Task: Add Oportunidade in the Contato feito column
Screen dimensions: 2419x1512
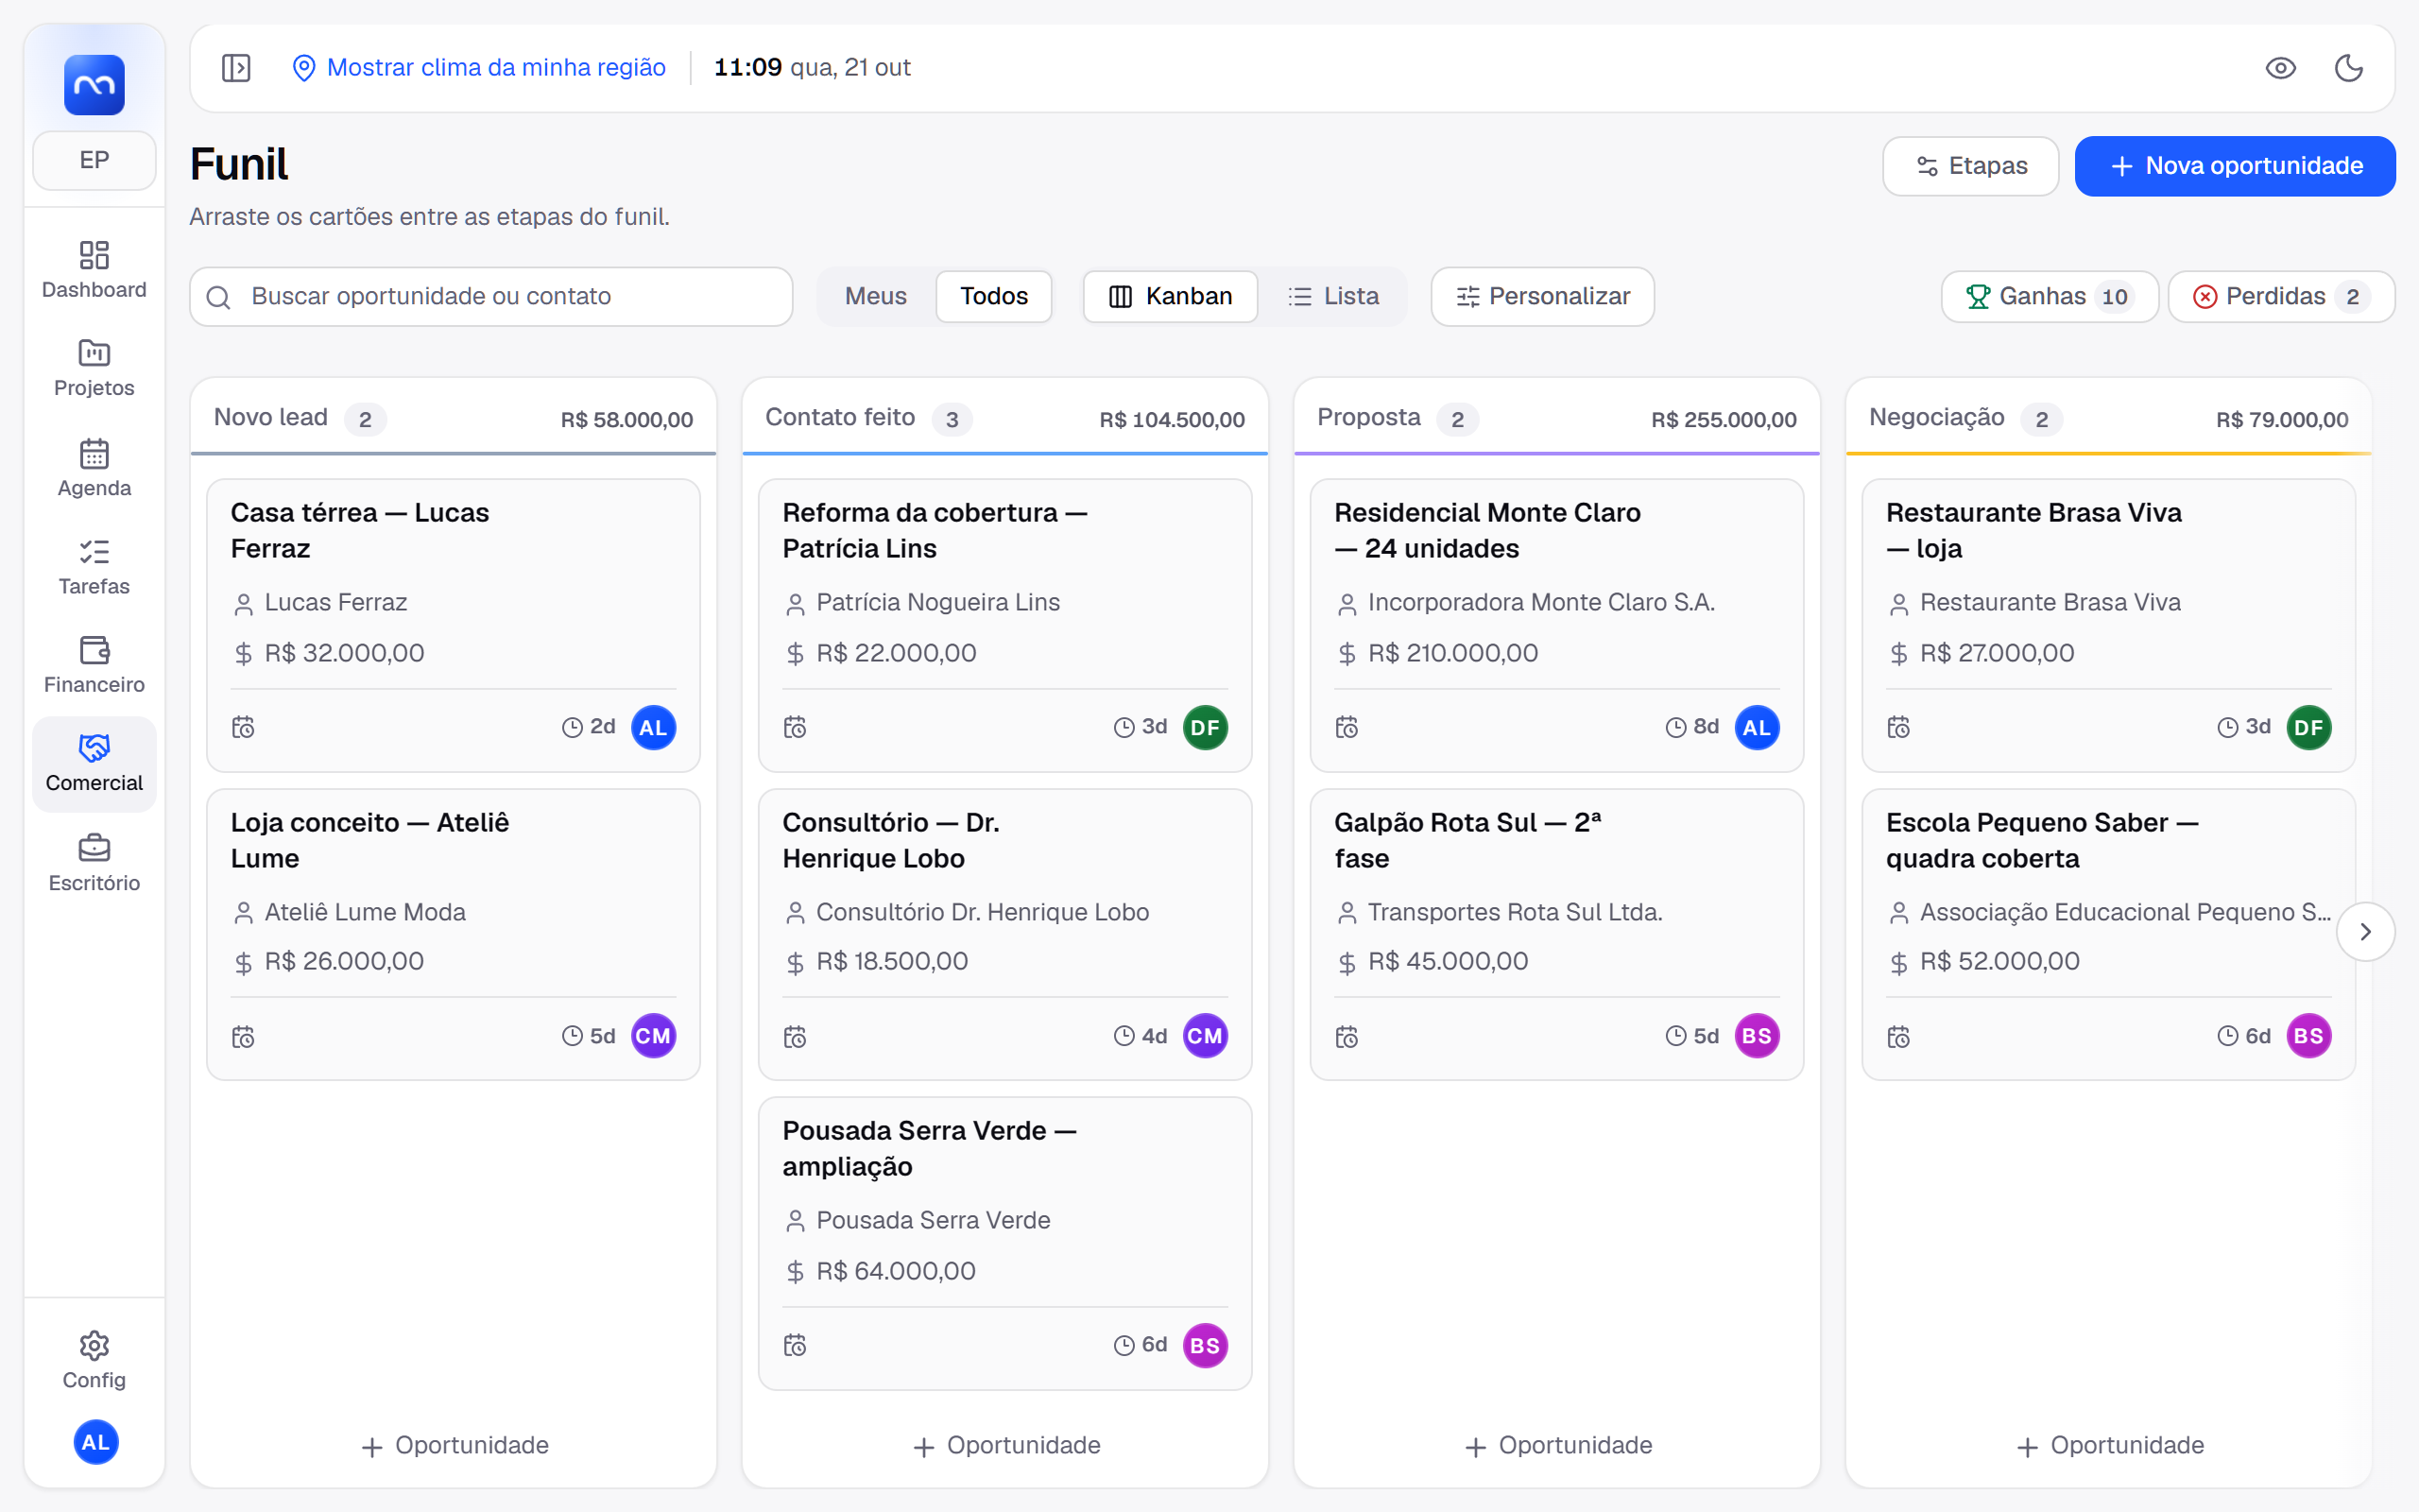Action: pos(1005,1445)
